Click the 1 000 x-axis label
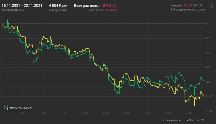 43,113
